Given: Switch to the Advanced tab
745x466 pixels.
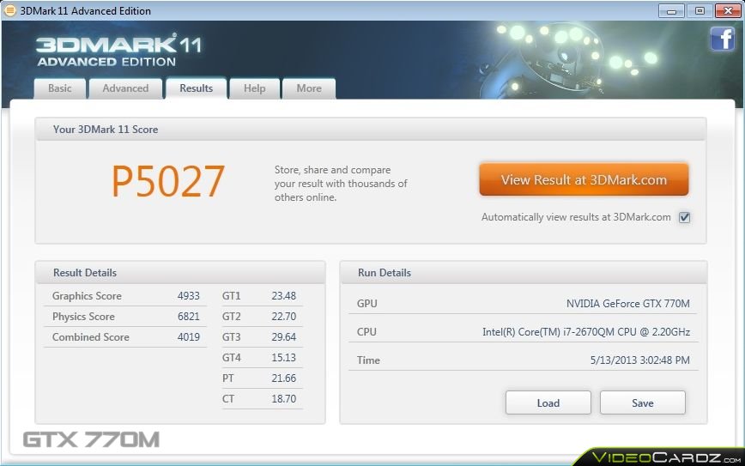Looking at the screenshot, I should click(125, 88).
